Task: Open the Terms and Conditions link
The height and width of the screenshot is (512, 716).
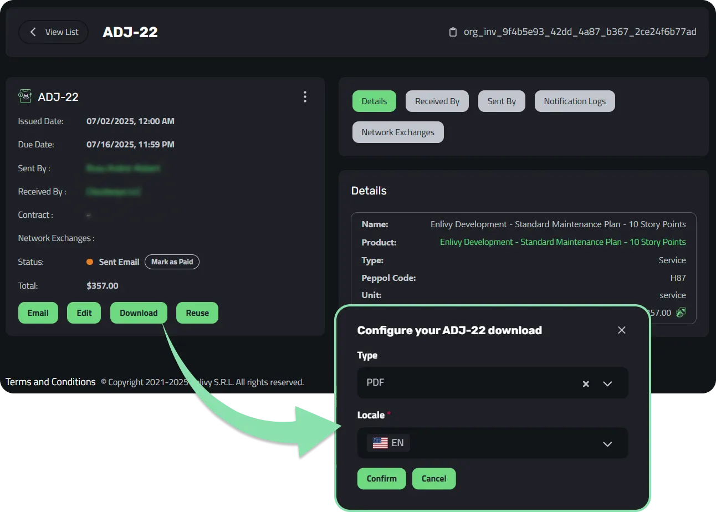Action: [50, 382]
